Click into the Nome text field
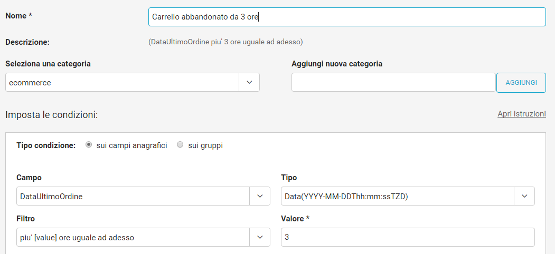 click(x=346, y=17)
